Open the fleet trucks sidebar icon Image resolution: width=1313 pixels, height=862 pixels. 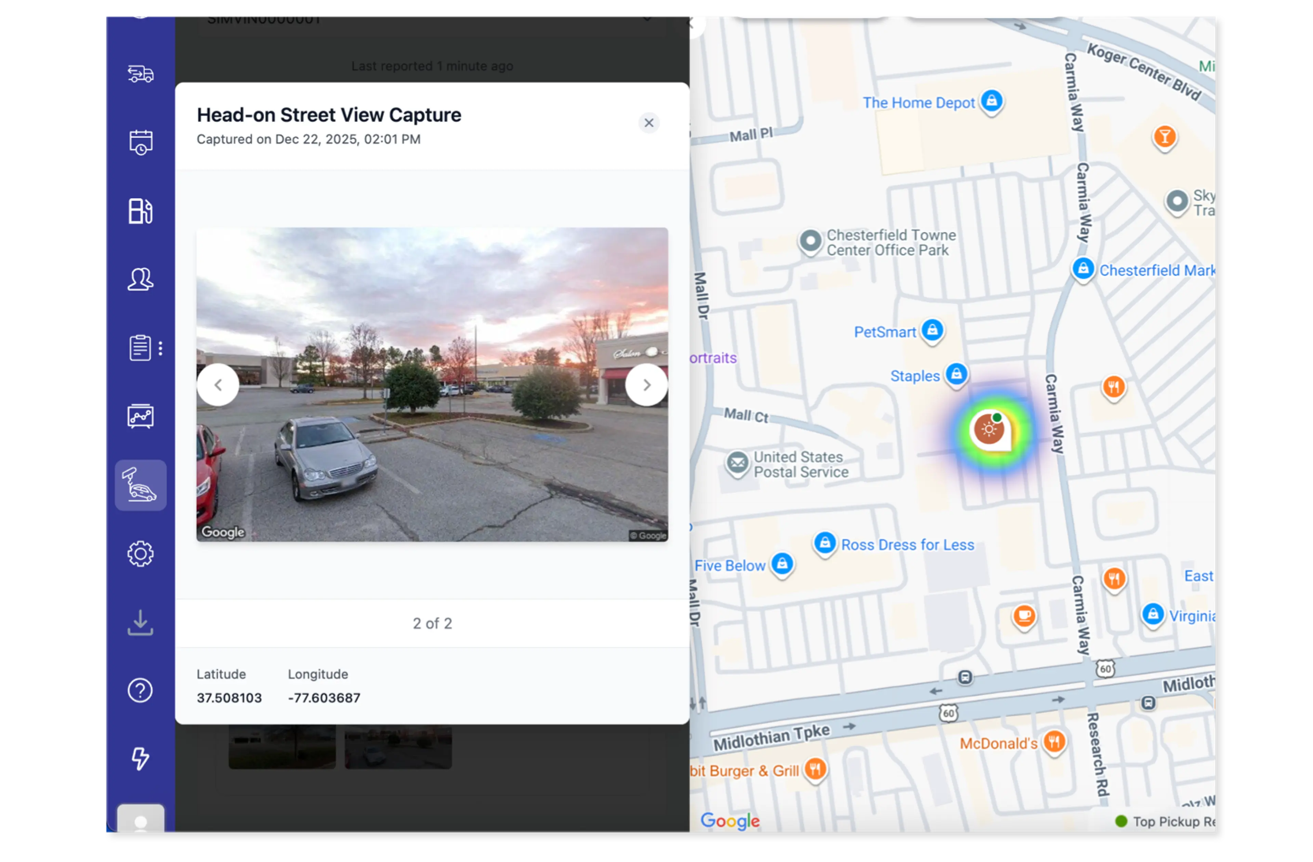coord(140,74)
